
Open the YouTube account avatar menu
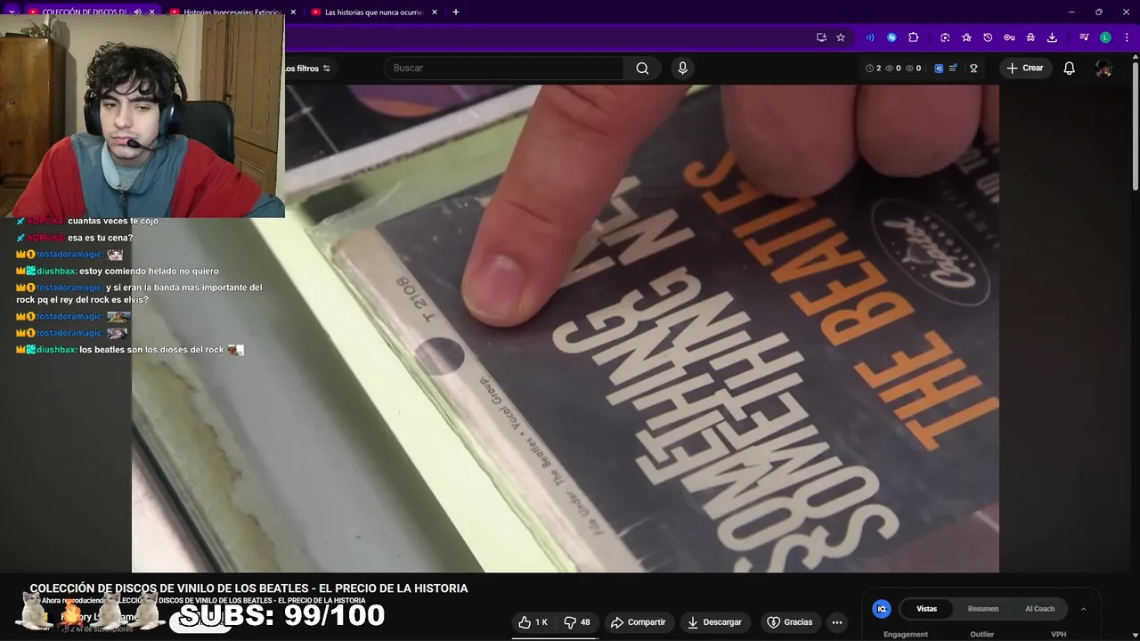1103,69
